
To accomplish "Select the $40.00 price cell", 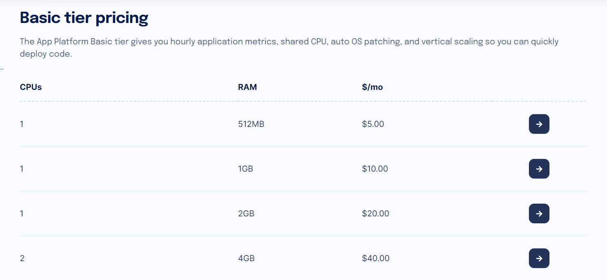I will point(376,258).
